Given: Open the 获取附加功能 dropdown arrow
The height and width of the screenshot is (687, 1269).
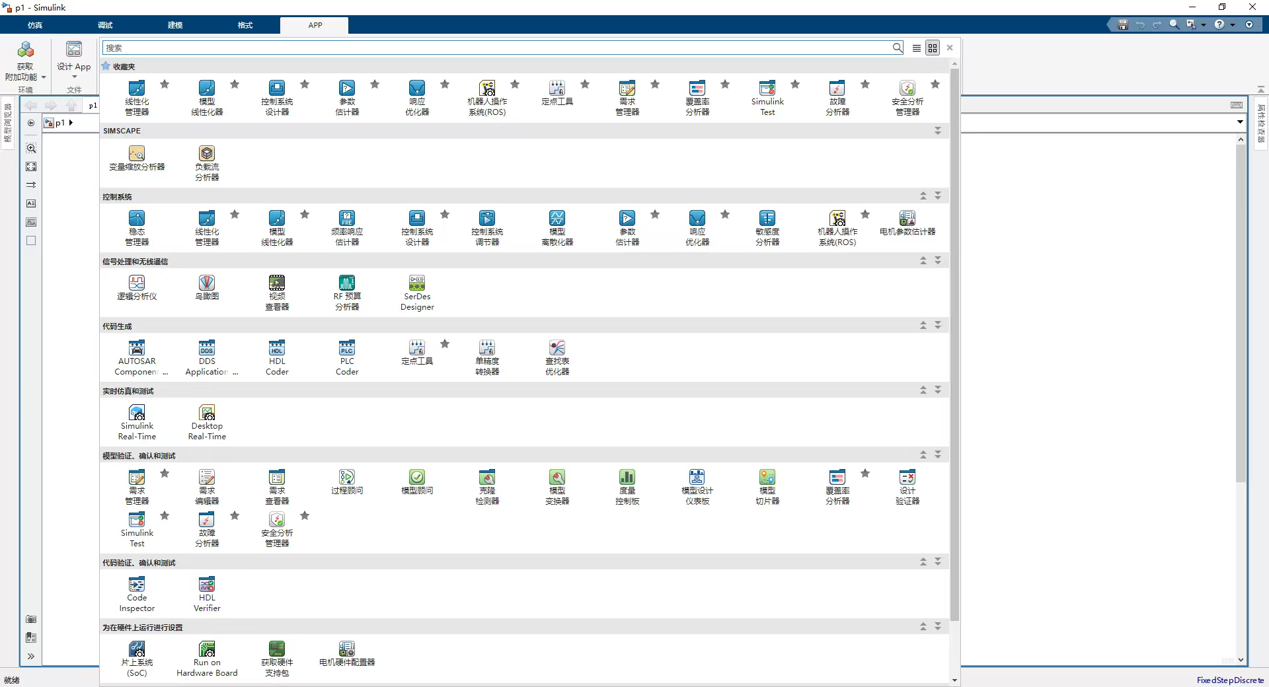Looking at the screenshot, I should [44, 77].
